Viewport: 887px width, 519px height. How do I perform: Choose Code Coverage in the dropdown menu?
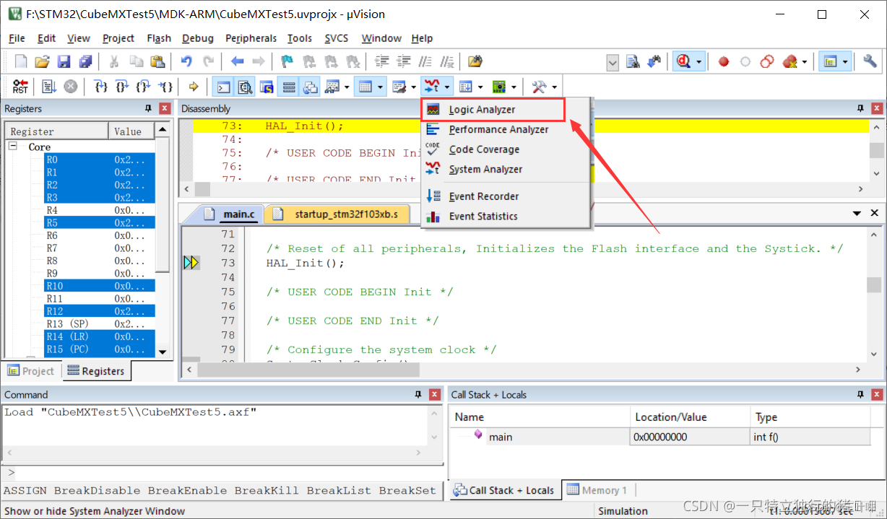click(x=506, y=149)
